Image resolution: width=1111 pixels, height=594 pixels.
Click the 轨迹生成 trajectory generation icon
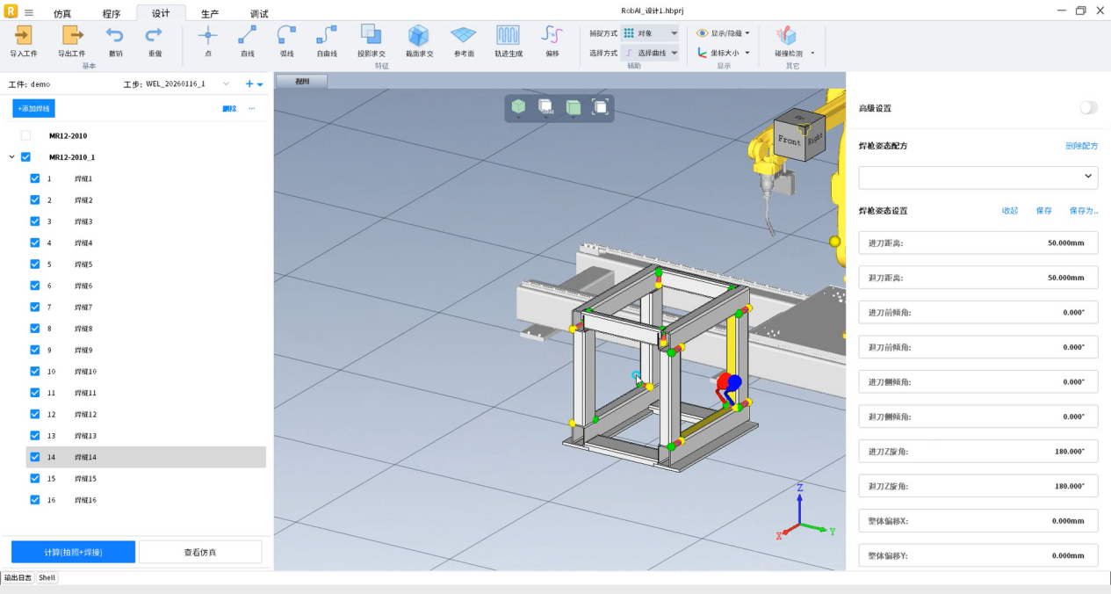[508, 36]
